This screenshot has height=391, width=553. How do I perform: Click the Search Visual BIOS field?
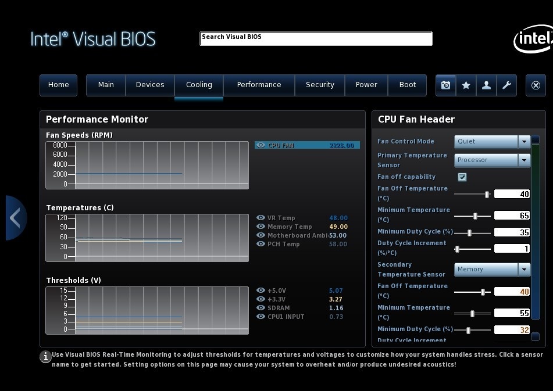[316, 39]
